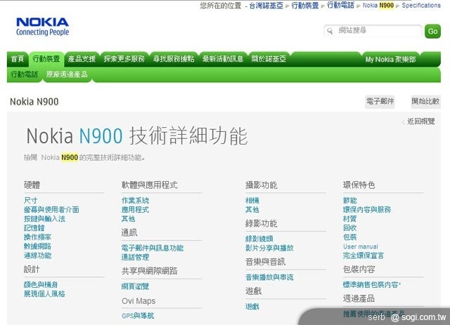The image size is (450, 325).
Task: Open the 回收 link
Action: coord(350,228)
